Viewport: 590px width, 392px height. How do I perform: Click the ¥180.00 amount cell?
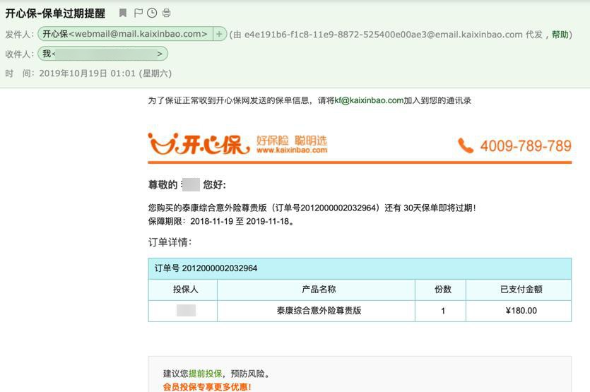click(519, 311)
